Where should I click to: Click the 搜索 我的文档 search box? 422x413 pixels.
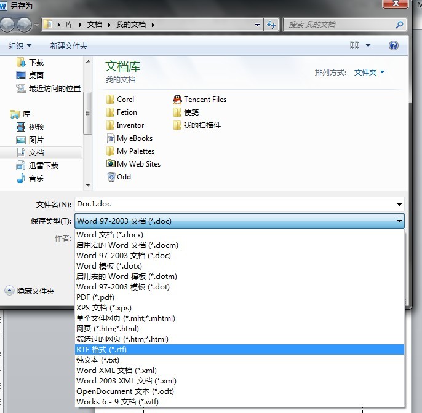338,25
